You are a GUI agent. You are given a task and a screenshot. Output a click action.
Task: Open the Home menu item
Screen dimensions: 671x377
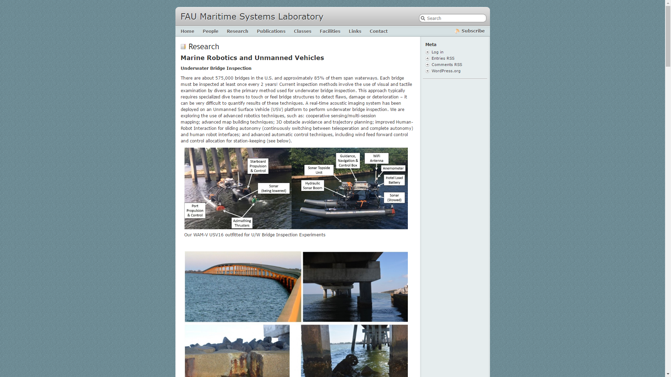pos(187,31)
